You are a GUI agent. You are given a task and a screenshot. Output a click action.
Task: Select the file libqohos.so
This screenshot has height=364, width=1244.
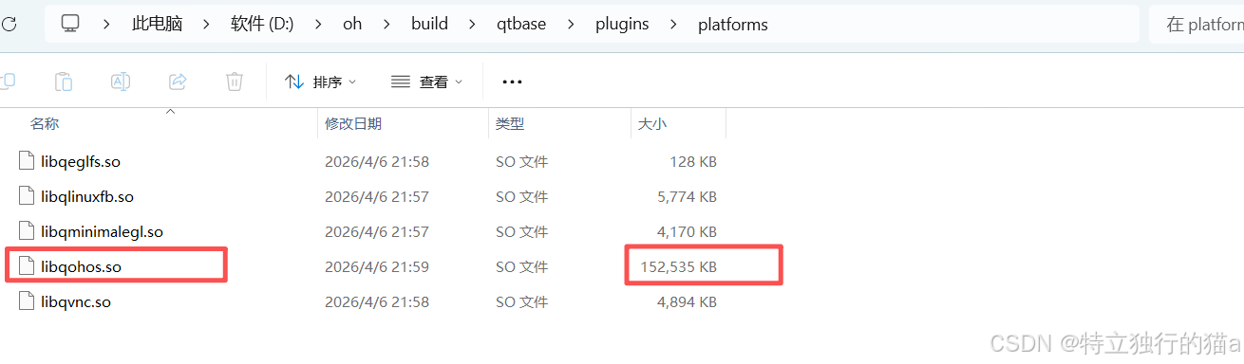pos(82,267)
